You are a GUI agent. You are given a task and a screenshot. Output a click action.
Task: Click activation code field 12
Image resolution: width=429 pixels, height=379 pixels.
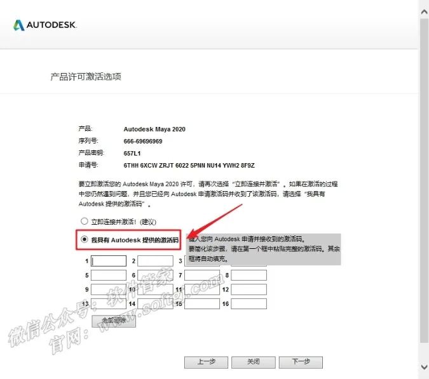point(249,289)
